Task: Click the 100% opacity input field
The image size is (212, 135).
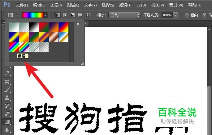Action: point(167,15)
